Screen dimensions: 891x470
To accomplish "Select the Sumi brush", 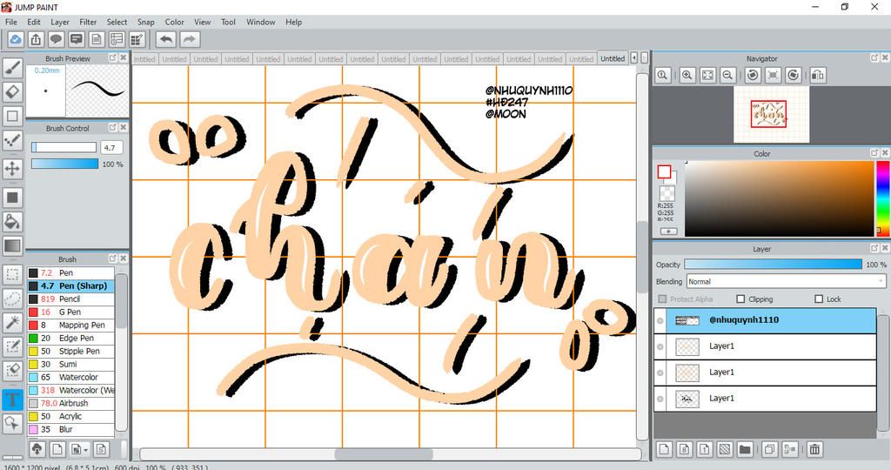I will click(x=71, y=365).
